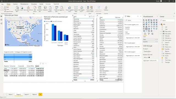Image resolution: width=176 pixels, height=99 pixels.
Task: Switch to the Pagina 3 tab
Action: (x=27, y=94)
